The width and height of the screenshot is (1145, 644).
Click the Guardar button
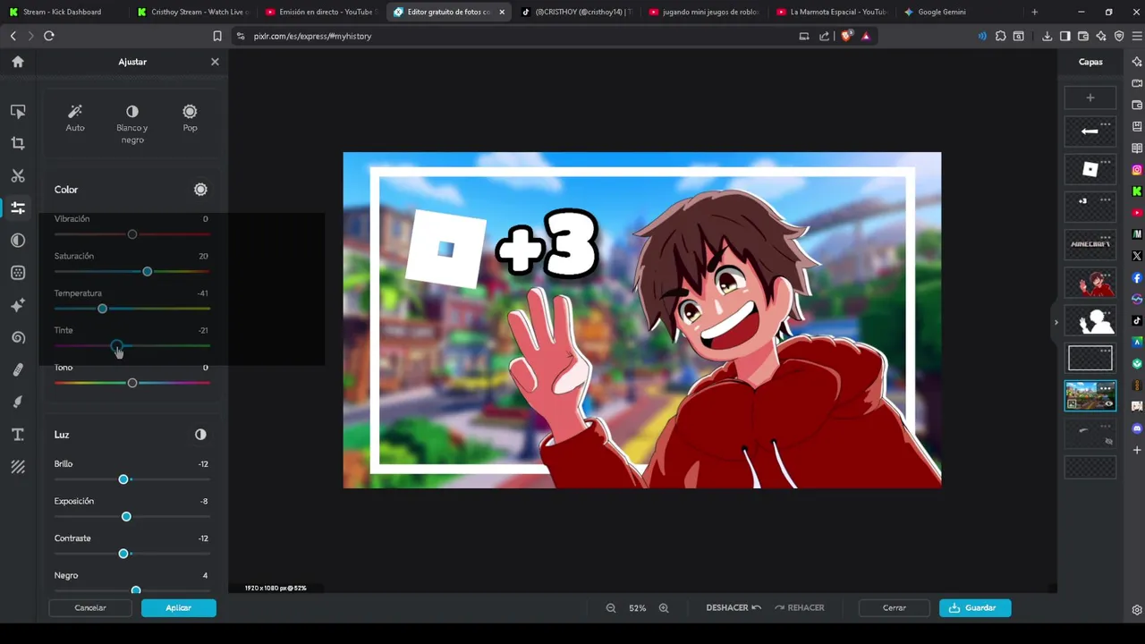(x=975, y=608)
